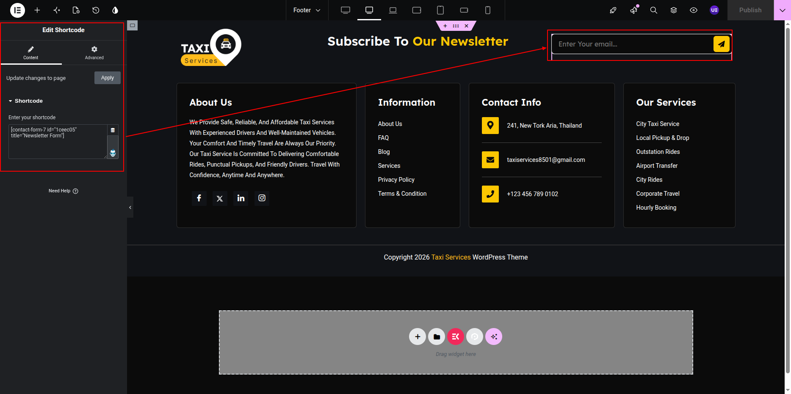791x394 pixels.
Task: Click the yellow newsletter send button
Action: [722, 44]
